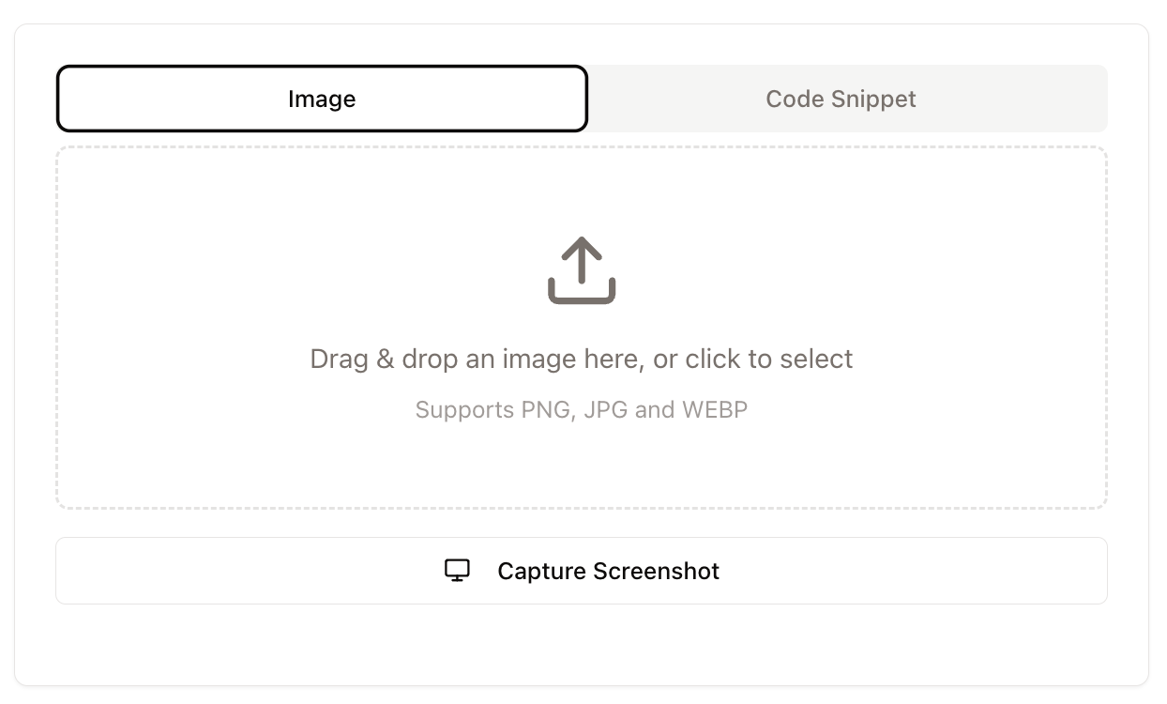Screen dimensions: 1167x704
Task: Click the 'Capture Screenshot' label text
Action: point(608,571)
